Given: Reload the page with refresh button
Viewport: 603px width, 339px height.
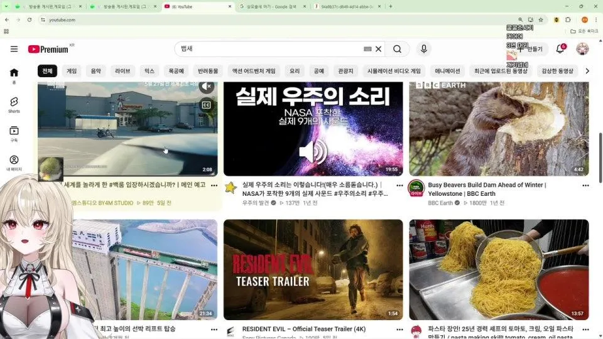Looking at the screenshot, I should 30,19.
